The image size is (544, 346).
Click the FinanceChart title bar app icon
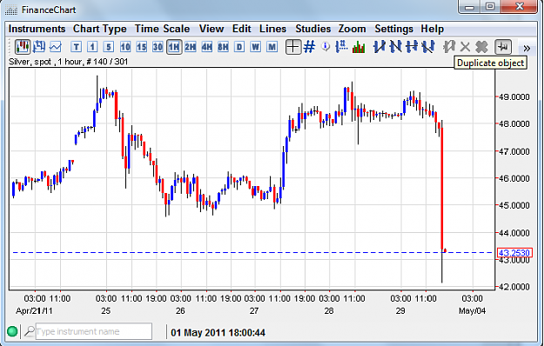(x=11, y=10)
